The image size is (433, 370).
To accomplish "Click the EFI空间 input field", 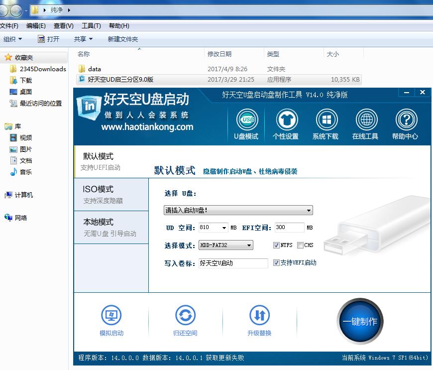I will [289, 228].
